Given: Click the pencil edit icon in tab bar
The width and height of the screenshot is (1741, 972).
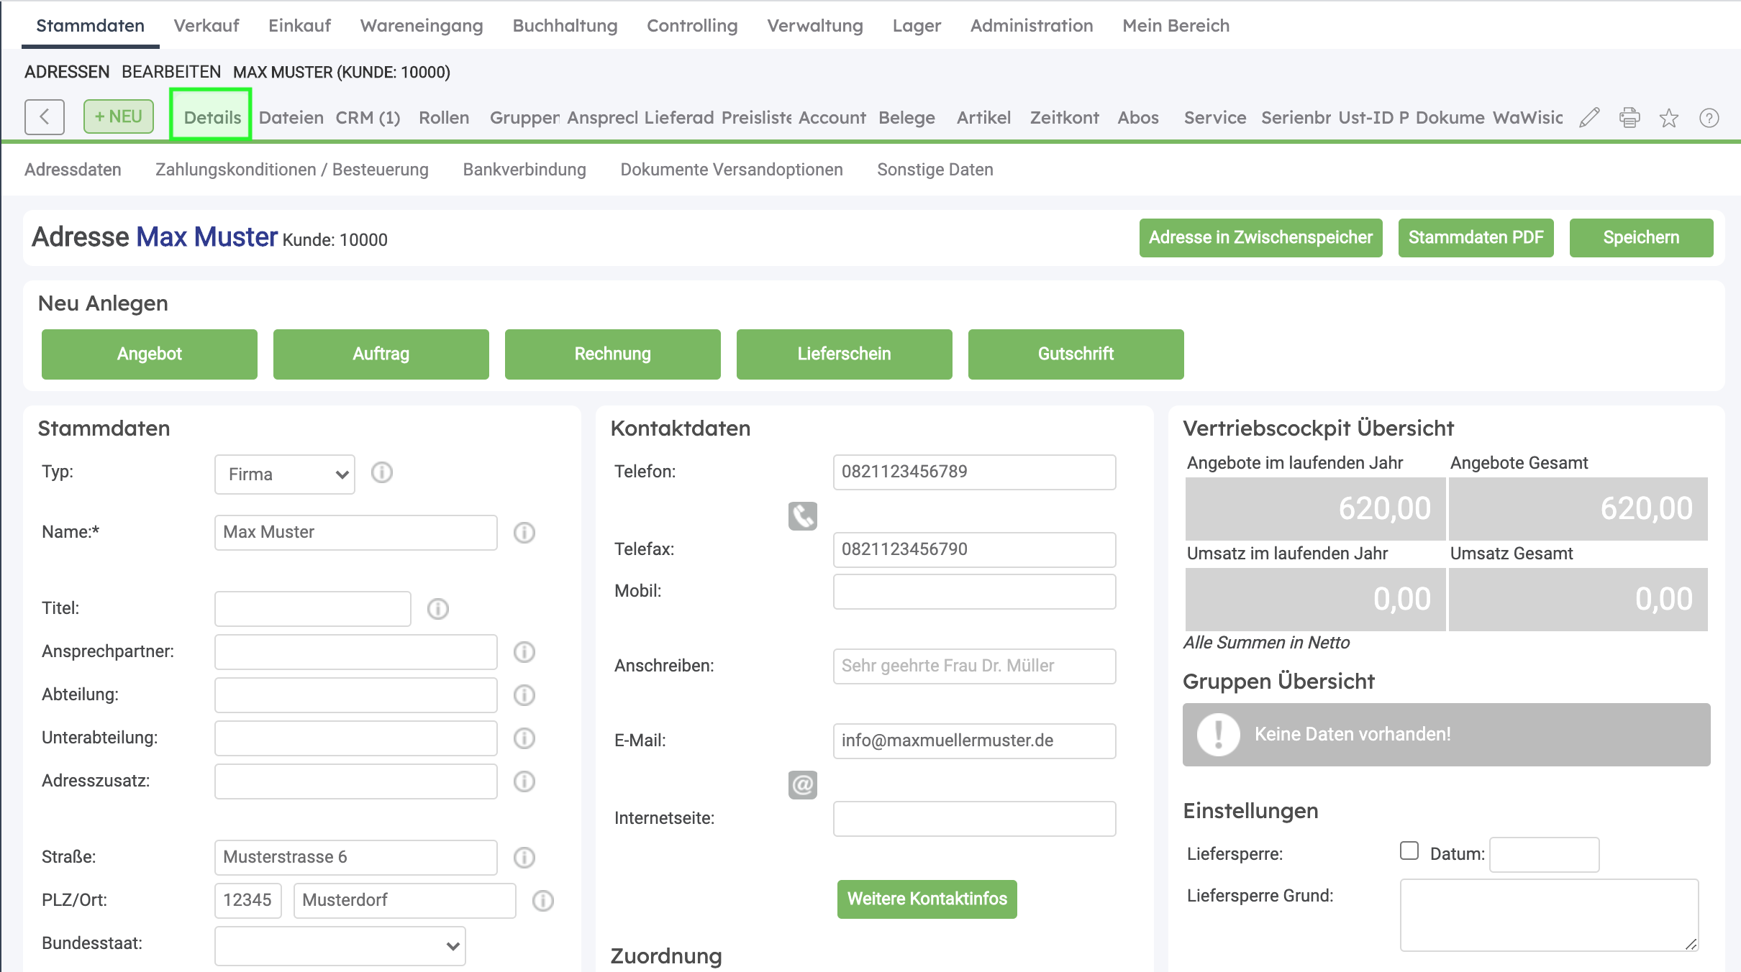Looking at the screenshot, I should coord(1589,117).
